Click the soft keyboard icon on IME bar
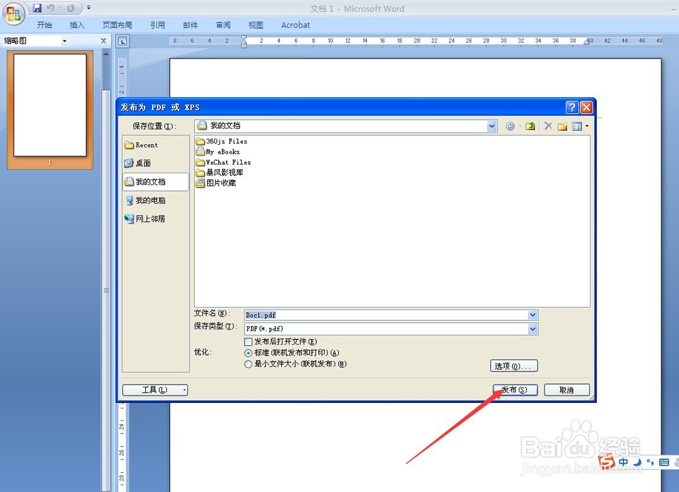 click(664, 462)
